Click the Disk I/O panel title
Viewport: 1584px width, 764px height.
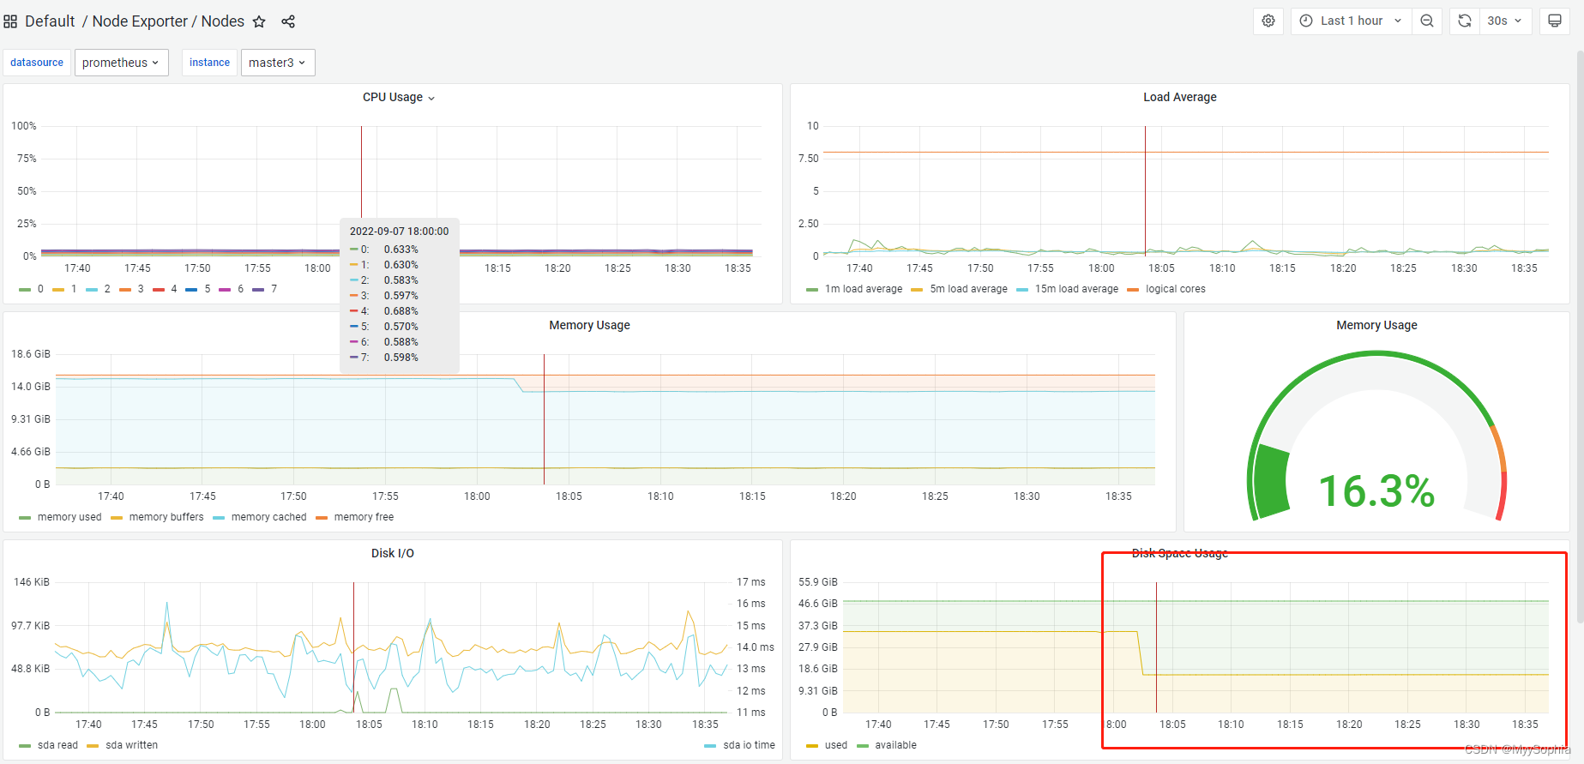[x=393, y=553]
